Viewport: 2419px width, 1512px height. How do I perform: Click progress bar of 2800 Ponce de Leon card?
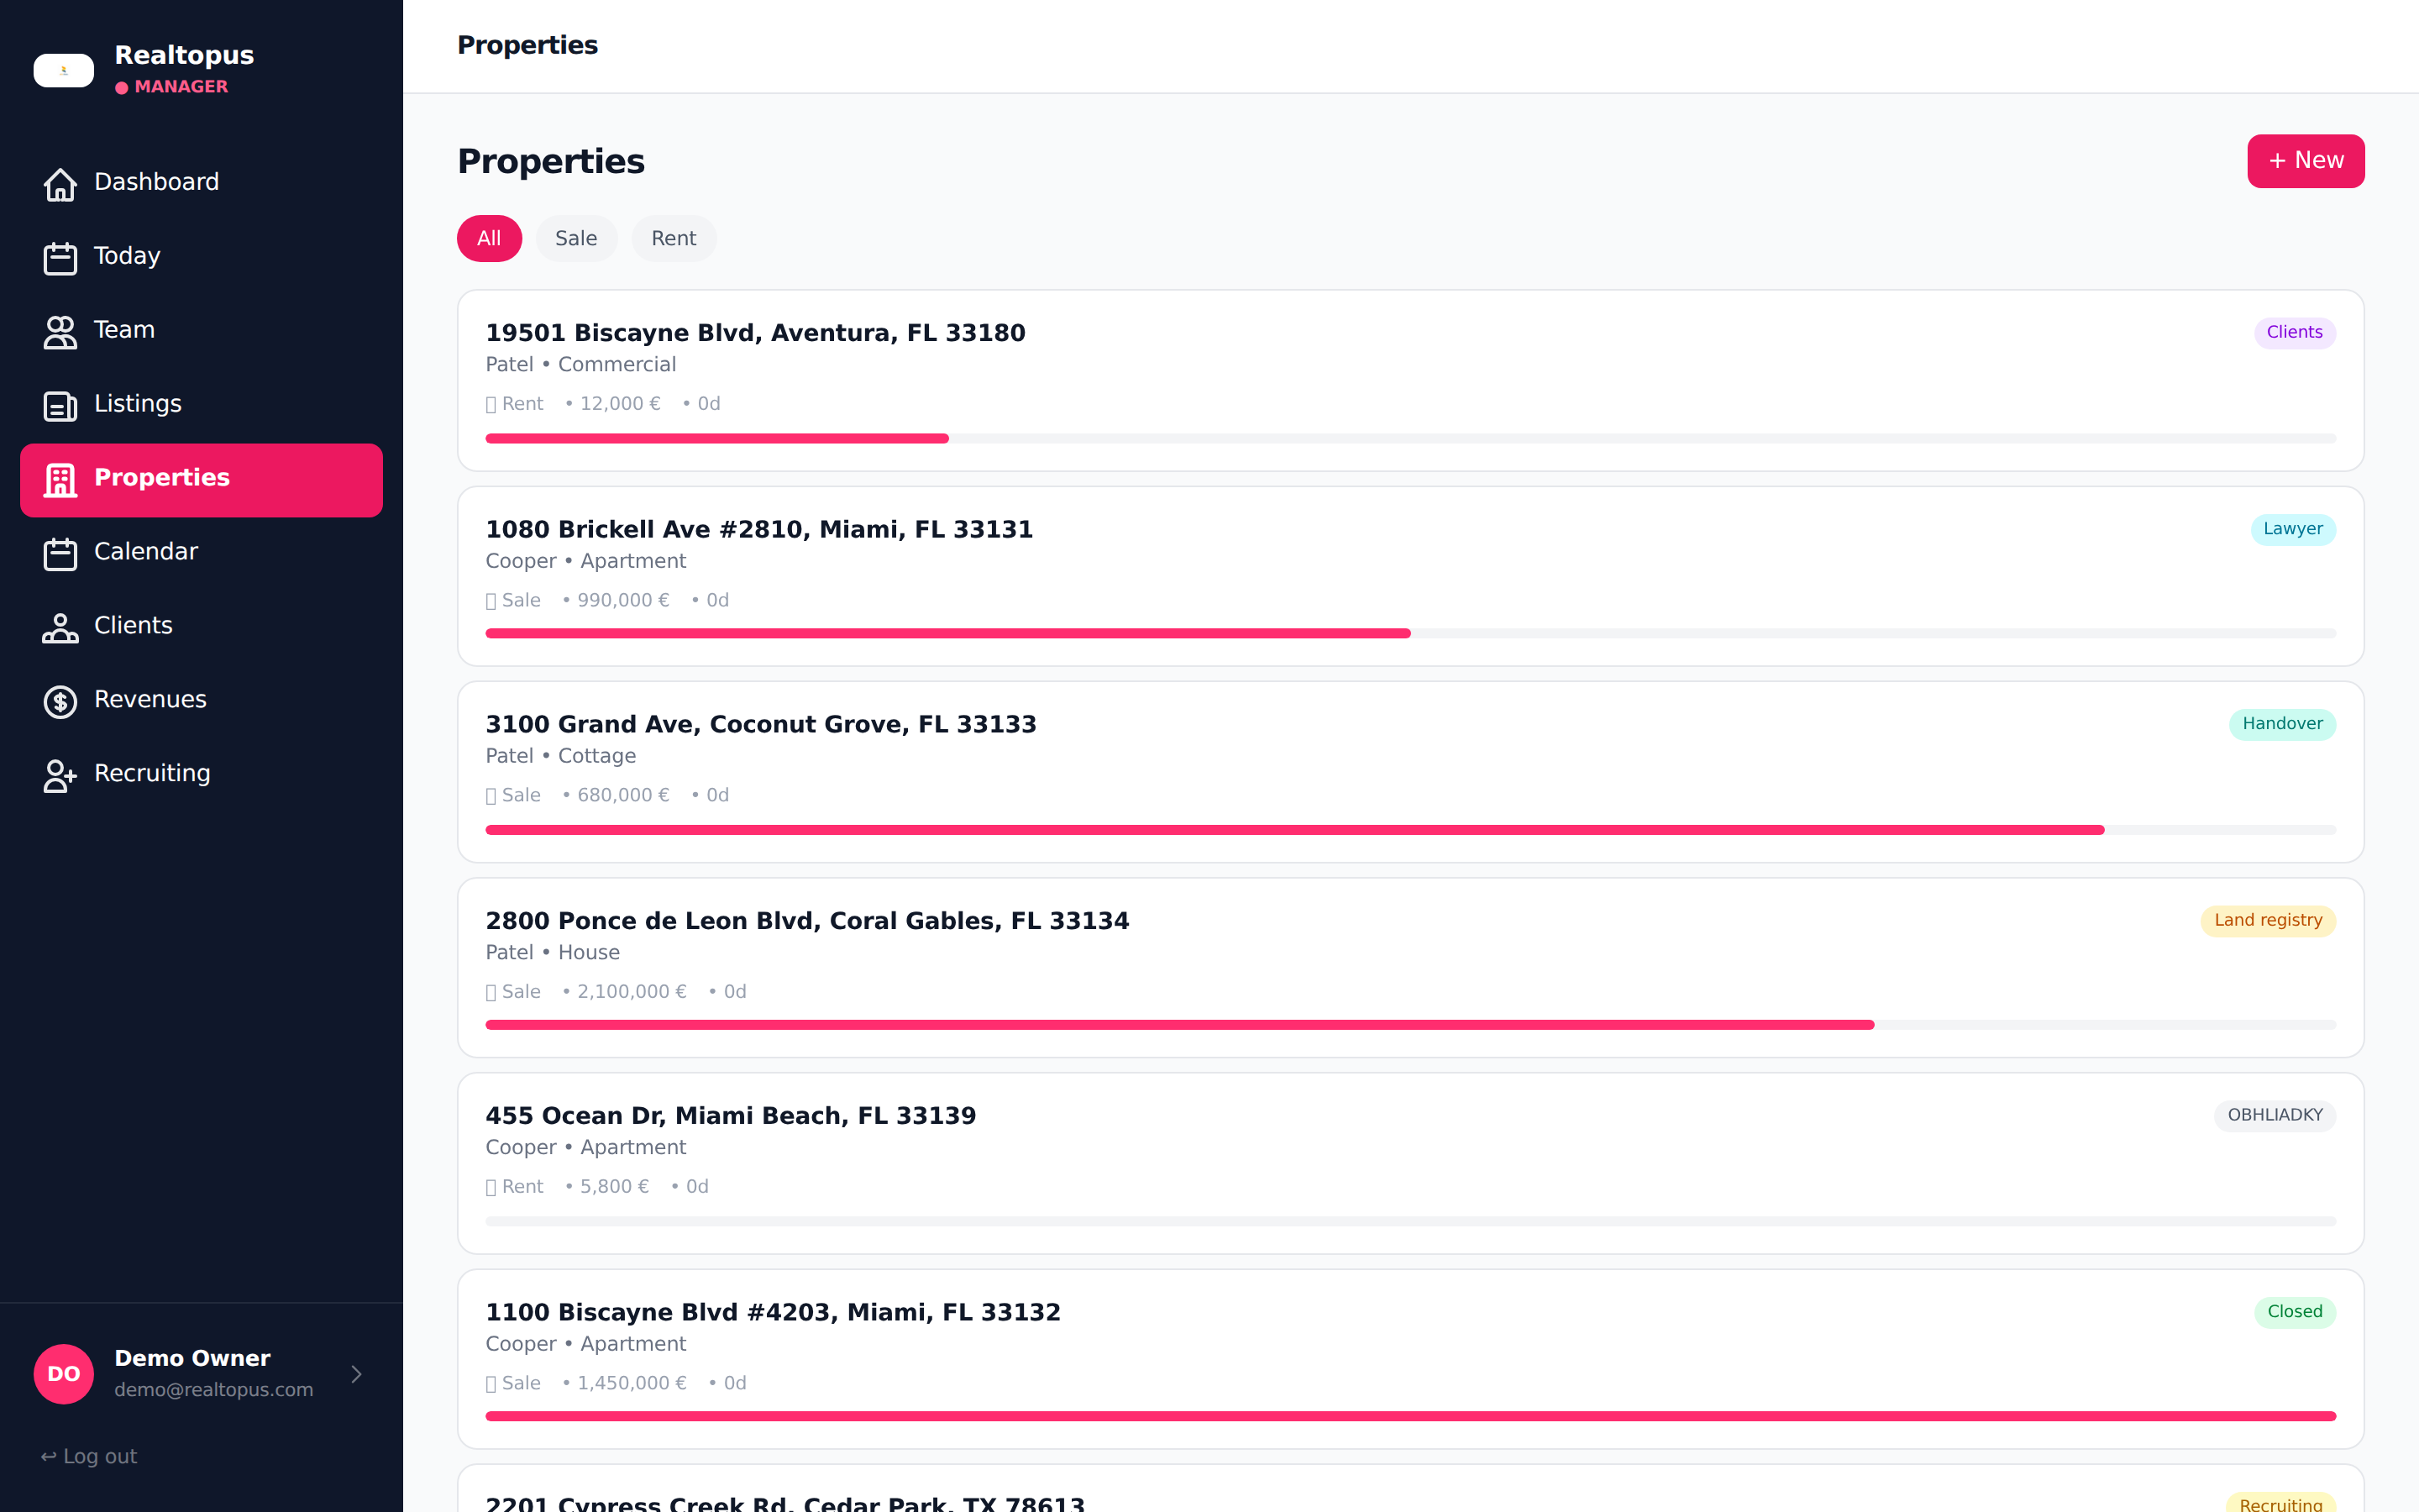pos(1410,1025)
